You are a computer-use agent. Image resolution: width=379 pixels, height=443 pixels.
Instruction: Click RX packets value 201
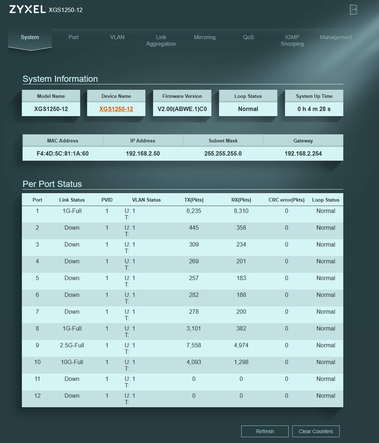[241, 261]
